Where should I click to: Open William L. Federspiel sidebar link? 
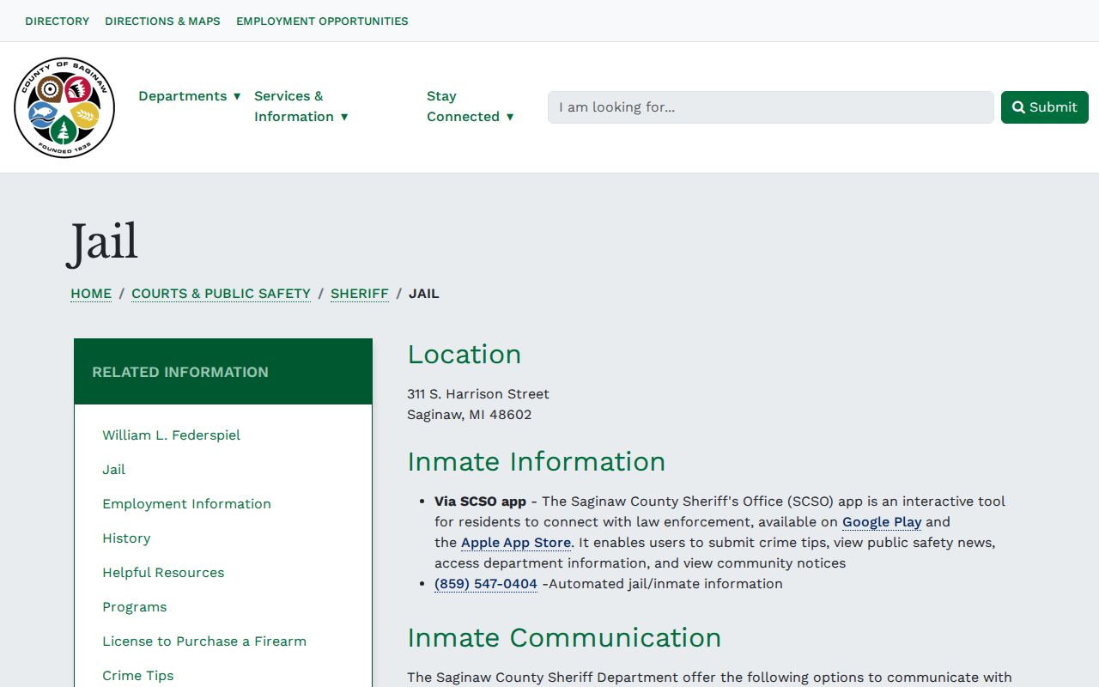coord(171,435)
